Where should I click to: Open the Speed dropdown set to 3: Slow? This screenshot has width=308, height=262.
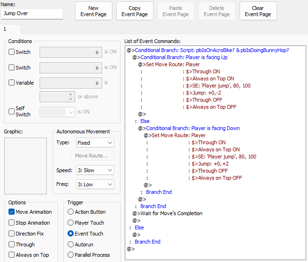pos(95,170)
